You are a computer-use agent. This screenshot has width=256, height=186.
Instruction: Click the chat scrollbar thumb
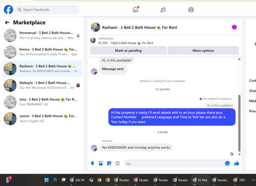(239, 123)
